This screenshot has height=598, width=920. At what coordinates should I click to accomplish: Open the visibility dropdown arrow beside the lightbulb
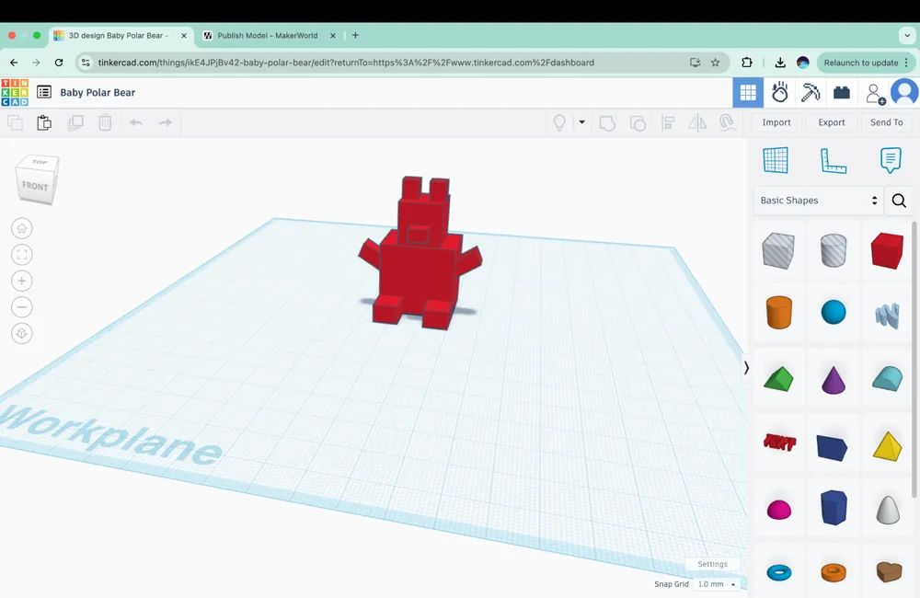[582, 122]
